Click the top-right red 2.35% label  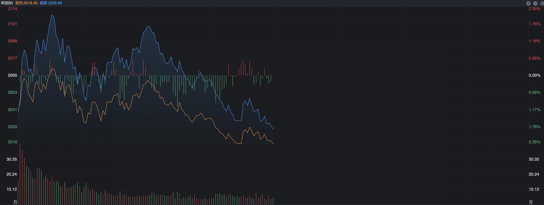(534, 9)
